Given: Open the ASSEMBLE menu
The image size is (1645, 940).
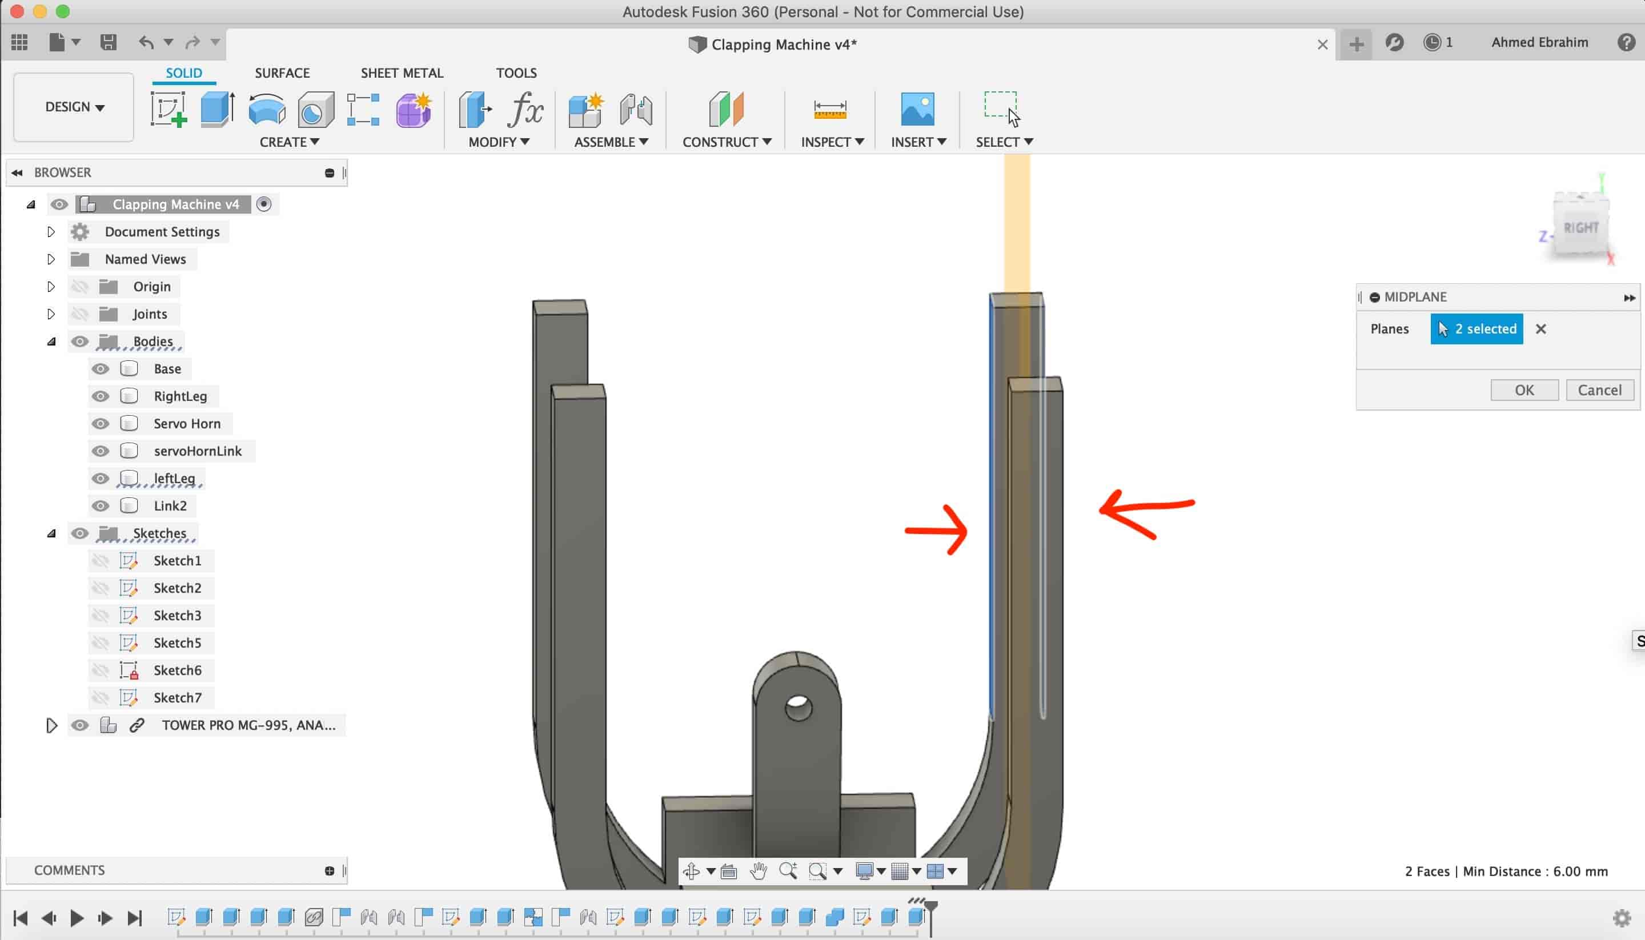Looking at the screenshot, I should [611, 142].
